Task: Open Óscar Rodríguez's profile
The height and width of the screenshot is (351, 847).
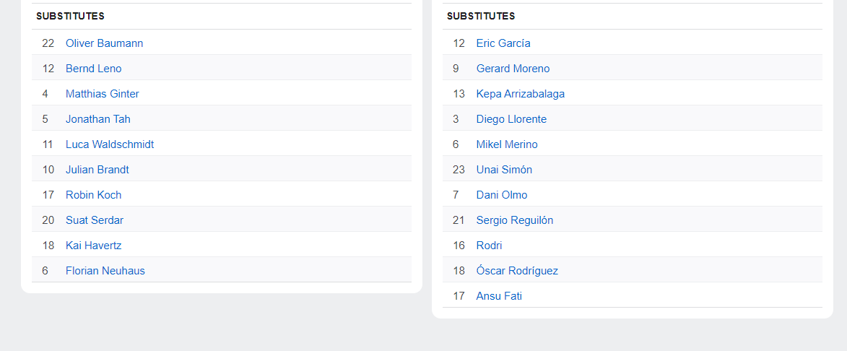Action: coord(517,271)
